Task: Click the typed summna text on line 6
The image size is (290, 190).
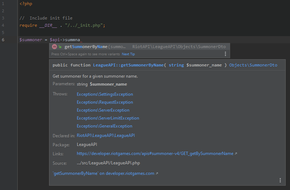Action: tap(72, 40)
